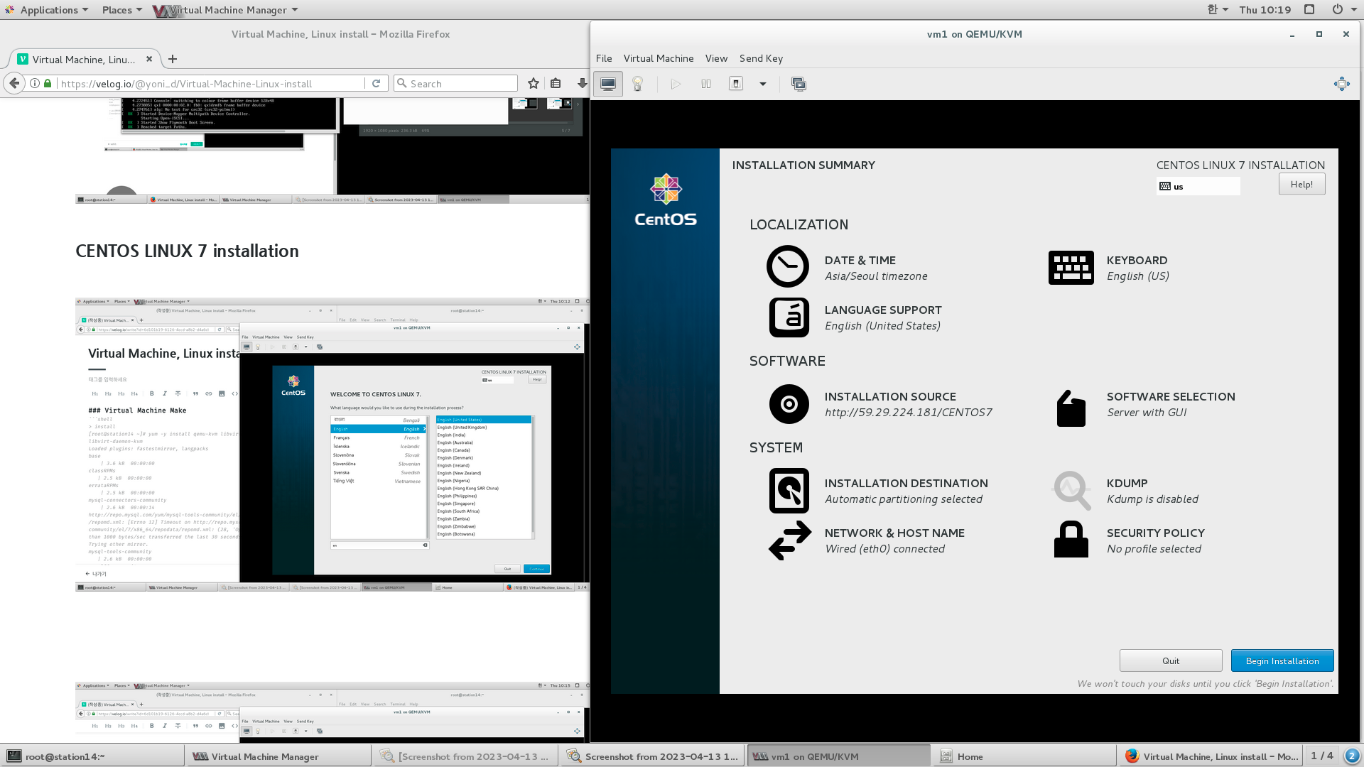The width and height of the screenshot is (1364, 767).
Task: Open the Virtual Machine menu
Action: coord(658,58)
